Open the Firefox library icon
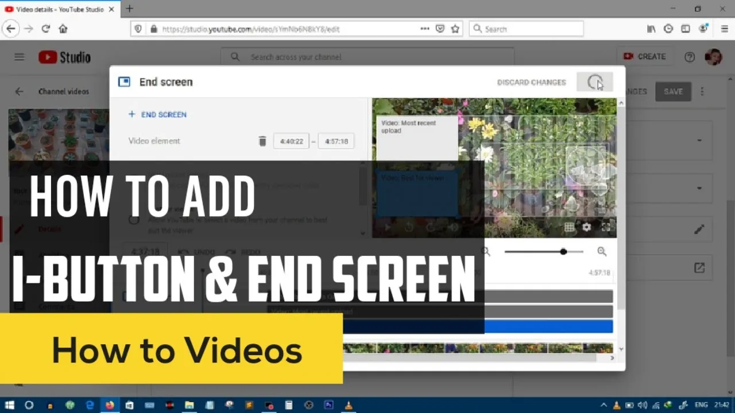 (x=651, y=29)
